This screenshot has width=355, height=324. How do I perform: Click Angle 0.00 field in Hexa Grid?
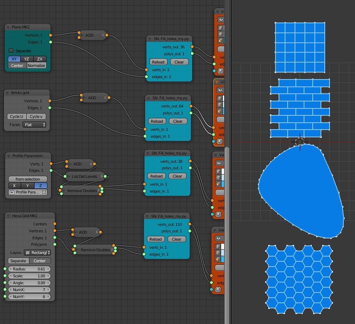click(29, 283)
